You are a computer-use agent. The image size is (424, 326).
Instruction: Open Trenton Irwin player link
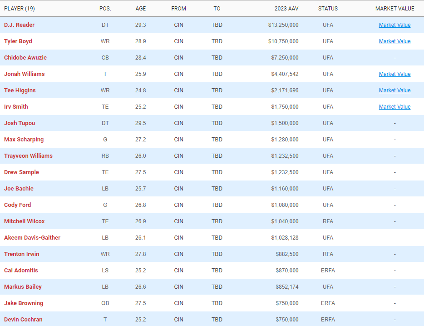pos(22,254)
